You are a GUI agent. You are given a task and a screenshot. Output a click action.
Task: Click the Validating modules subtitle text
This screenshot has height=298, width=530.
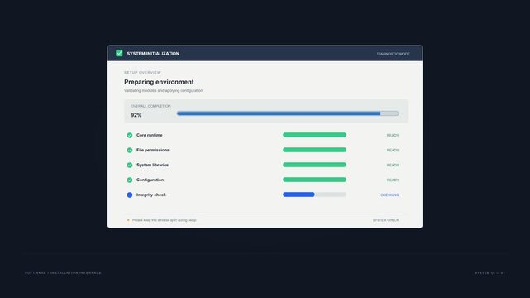click(x=164, y=91)
